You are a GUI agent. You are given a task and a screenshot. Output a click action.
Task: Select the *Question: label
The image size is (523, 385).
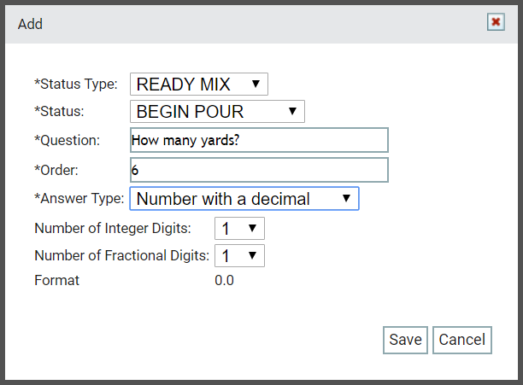pos(67,140)
